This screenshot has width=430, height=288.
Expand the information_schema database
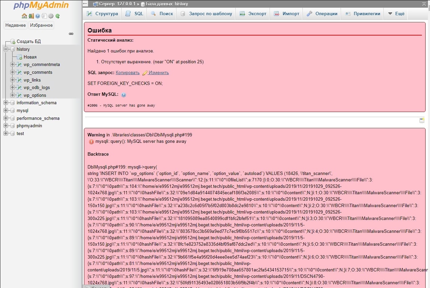[6, 103]
